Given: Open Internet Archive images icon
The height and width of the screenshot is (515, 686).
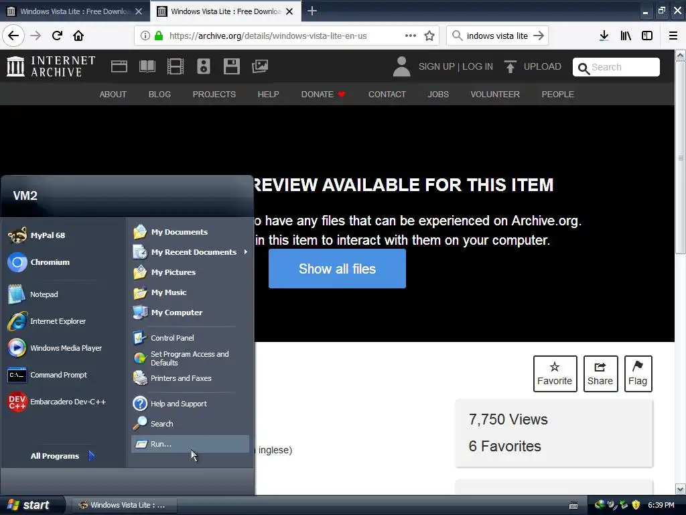Looking at the screenshot, I should (260, 66).
